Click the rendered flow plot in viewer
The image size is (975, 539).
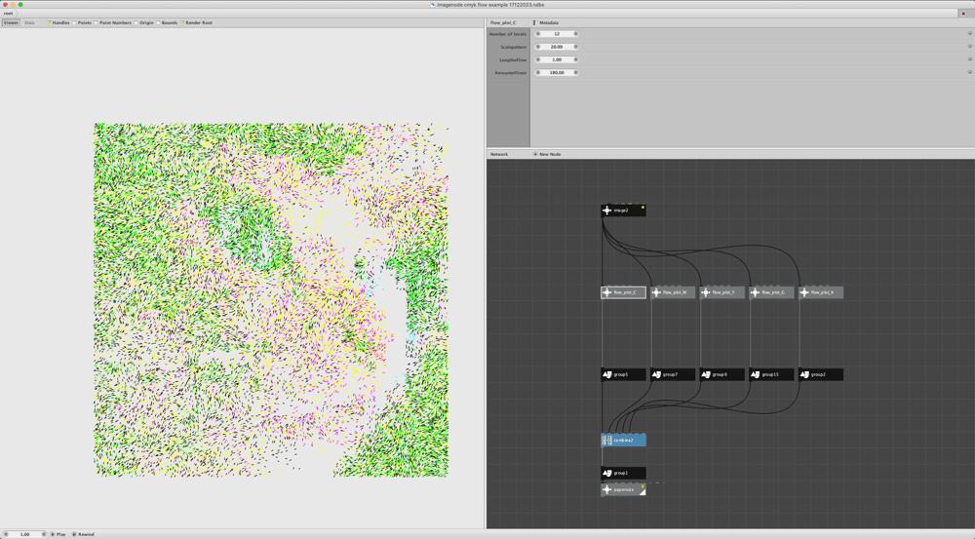(271, 299)
